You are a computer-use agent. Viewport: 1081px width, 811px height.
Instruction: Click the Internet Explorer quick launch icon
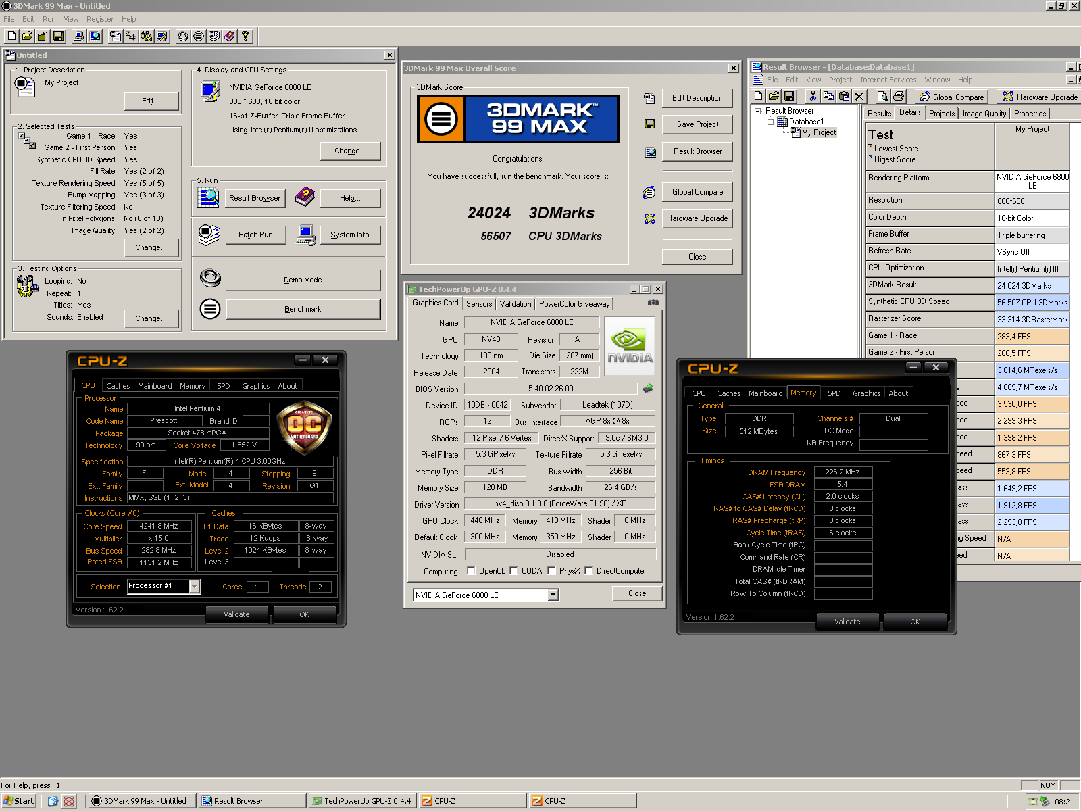click(x=53, y=801)
